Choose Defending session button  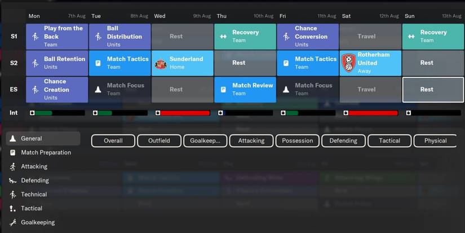[343, 140]
